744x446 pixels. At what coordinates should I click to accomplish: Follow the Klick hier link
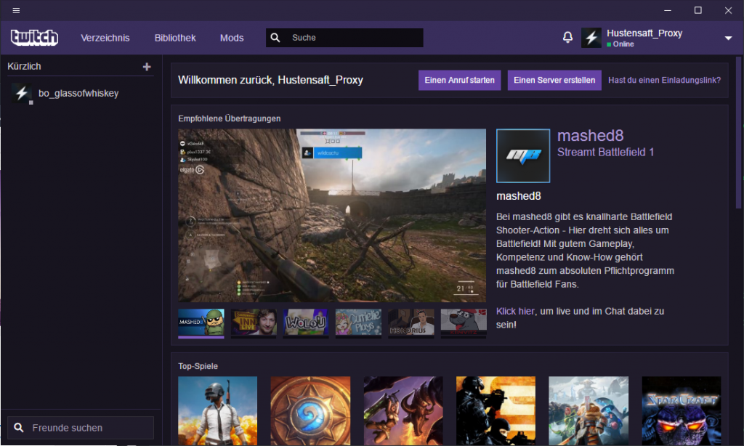(515, 311)
